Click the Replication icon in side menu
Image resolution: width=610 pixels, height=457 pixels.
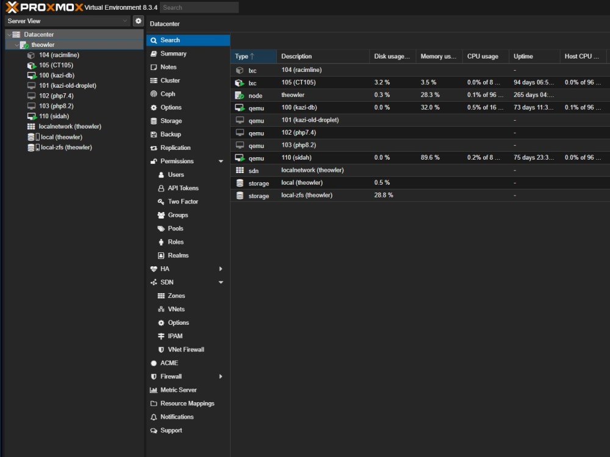(x=154, y=148)
